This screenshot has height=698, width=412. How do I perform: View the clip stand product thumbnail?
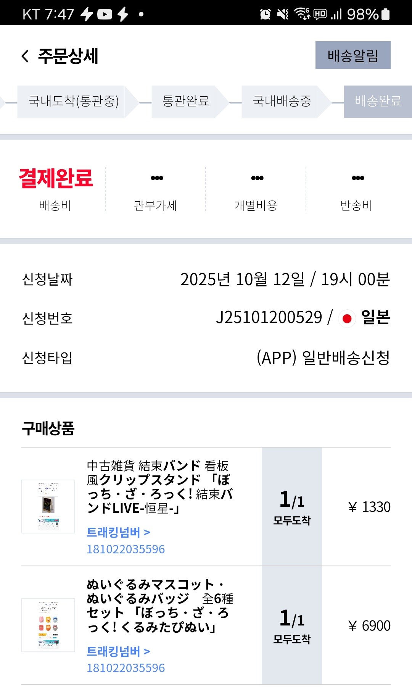(47, 507)
